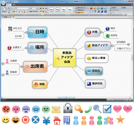Toggle the highlighted auto-size option
Screen dimensions: 134x126
(79, 13)
